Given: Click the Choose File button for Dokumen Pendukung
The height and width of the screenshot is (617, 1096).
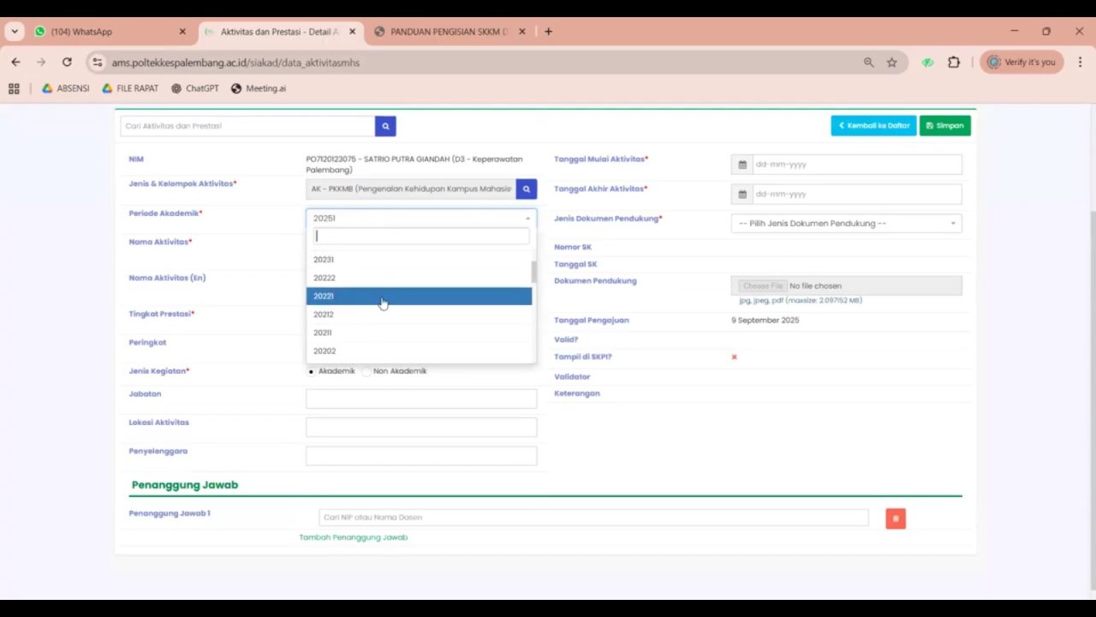Looking at the screenshot, I should pyautogui.click(x=762, y=286).
